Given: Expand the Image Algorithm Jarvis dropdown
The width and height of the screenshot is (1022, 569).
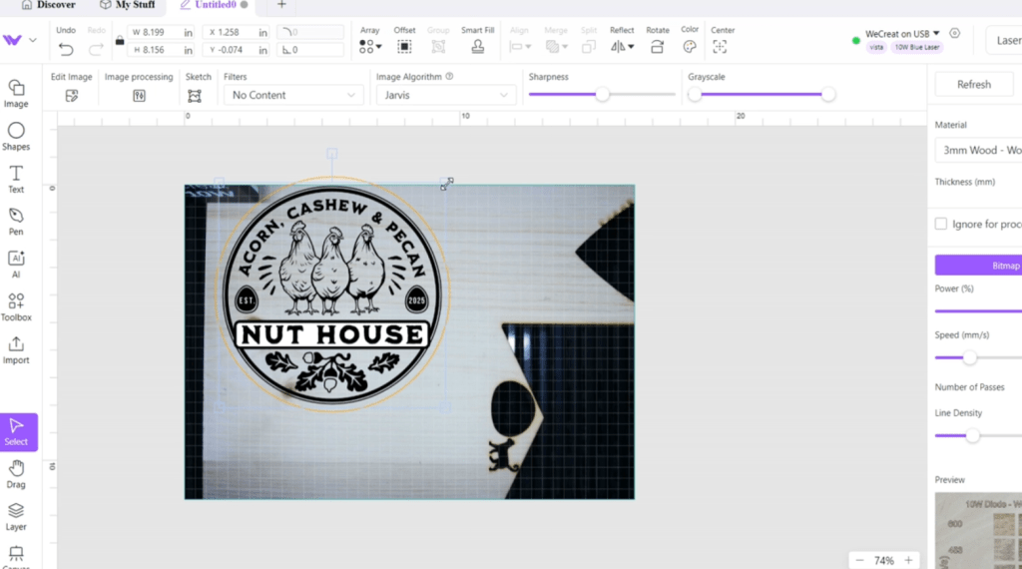Looking at the screenshot, I should pos(445,95).
